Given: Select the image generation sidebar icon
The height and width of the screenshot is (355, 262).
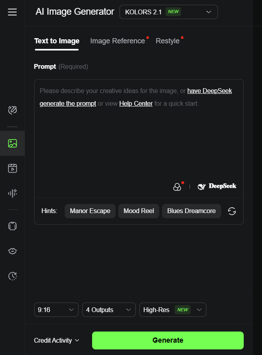Looking at the screenshot, I should point(12,144).
